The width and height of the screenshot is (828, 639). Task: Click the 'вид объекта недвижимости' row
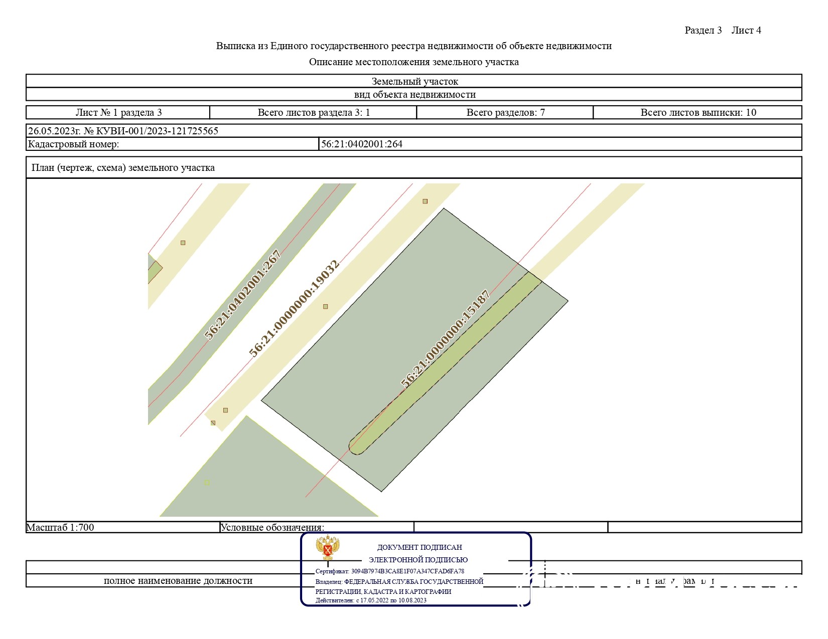(x=414, y=94)
